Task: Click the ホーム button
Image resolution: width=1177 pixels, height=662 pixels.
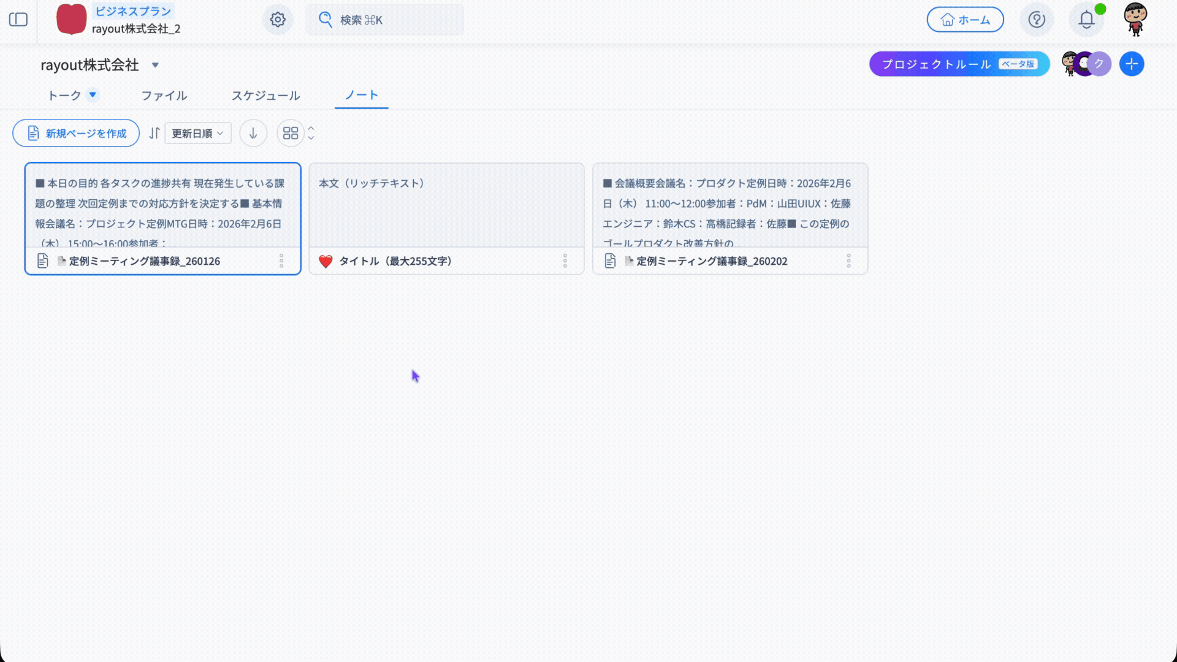Action: tap(965, 20)
